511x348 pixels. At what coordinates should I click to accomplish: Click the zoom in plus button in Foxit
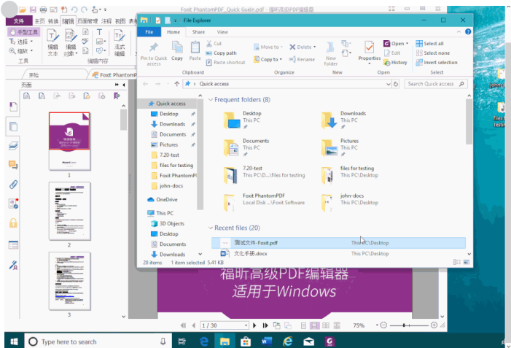[x=434, y=325]
